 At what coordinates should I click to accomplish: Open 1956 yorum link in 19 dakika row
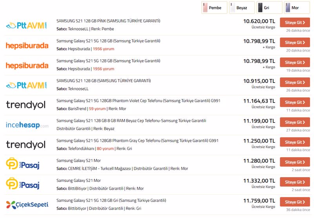click(x=104, y=69)
